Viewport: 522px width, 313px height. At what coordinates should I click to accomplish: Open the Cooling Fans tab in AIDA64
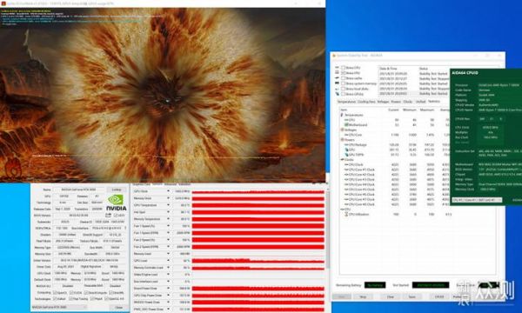pos(366,102)
